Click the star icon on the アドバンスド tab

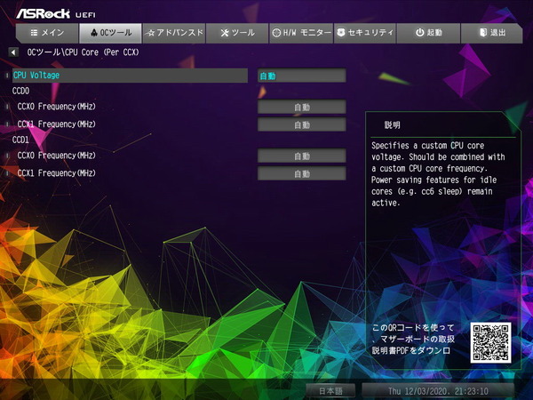point(151,33)
